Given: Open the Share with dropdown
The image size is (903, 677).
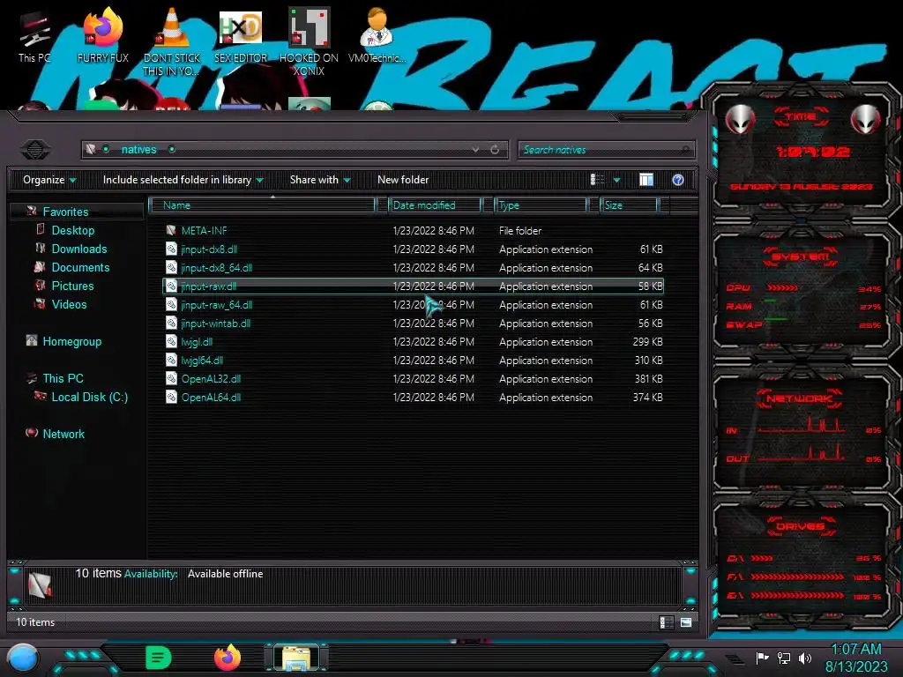Looking at the screenshot, I should point(320,180).
